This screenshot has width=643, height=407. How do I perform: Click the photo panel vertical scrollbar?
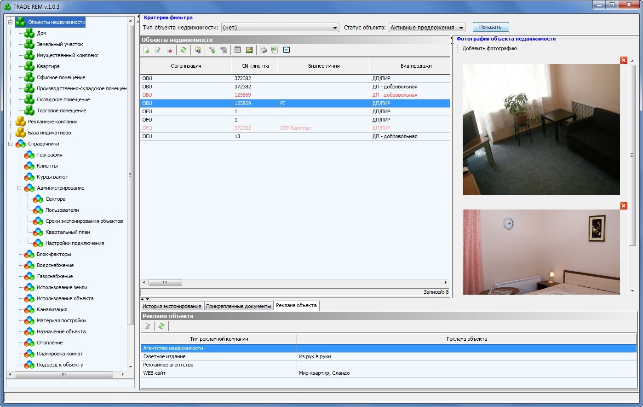[x=632, y=154]
